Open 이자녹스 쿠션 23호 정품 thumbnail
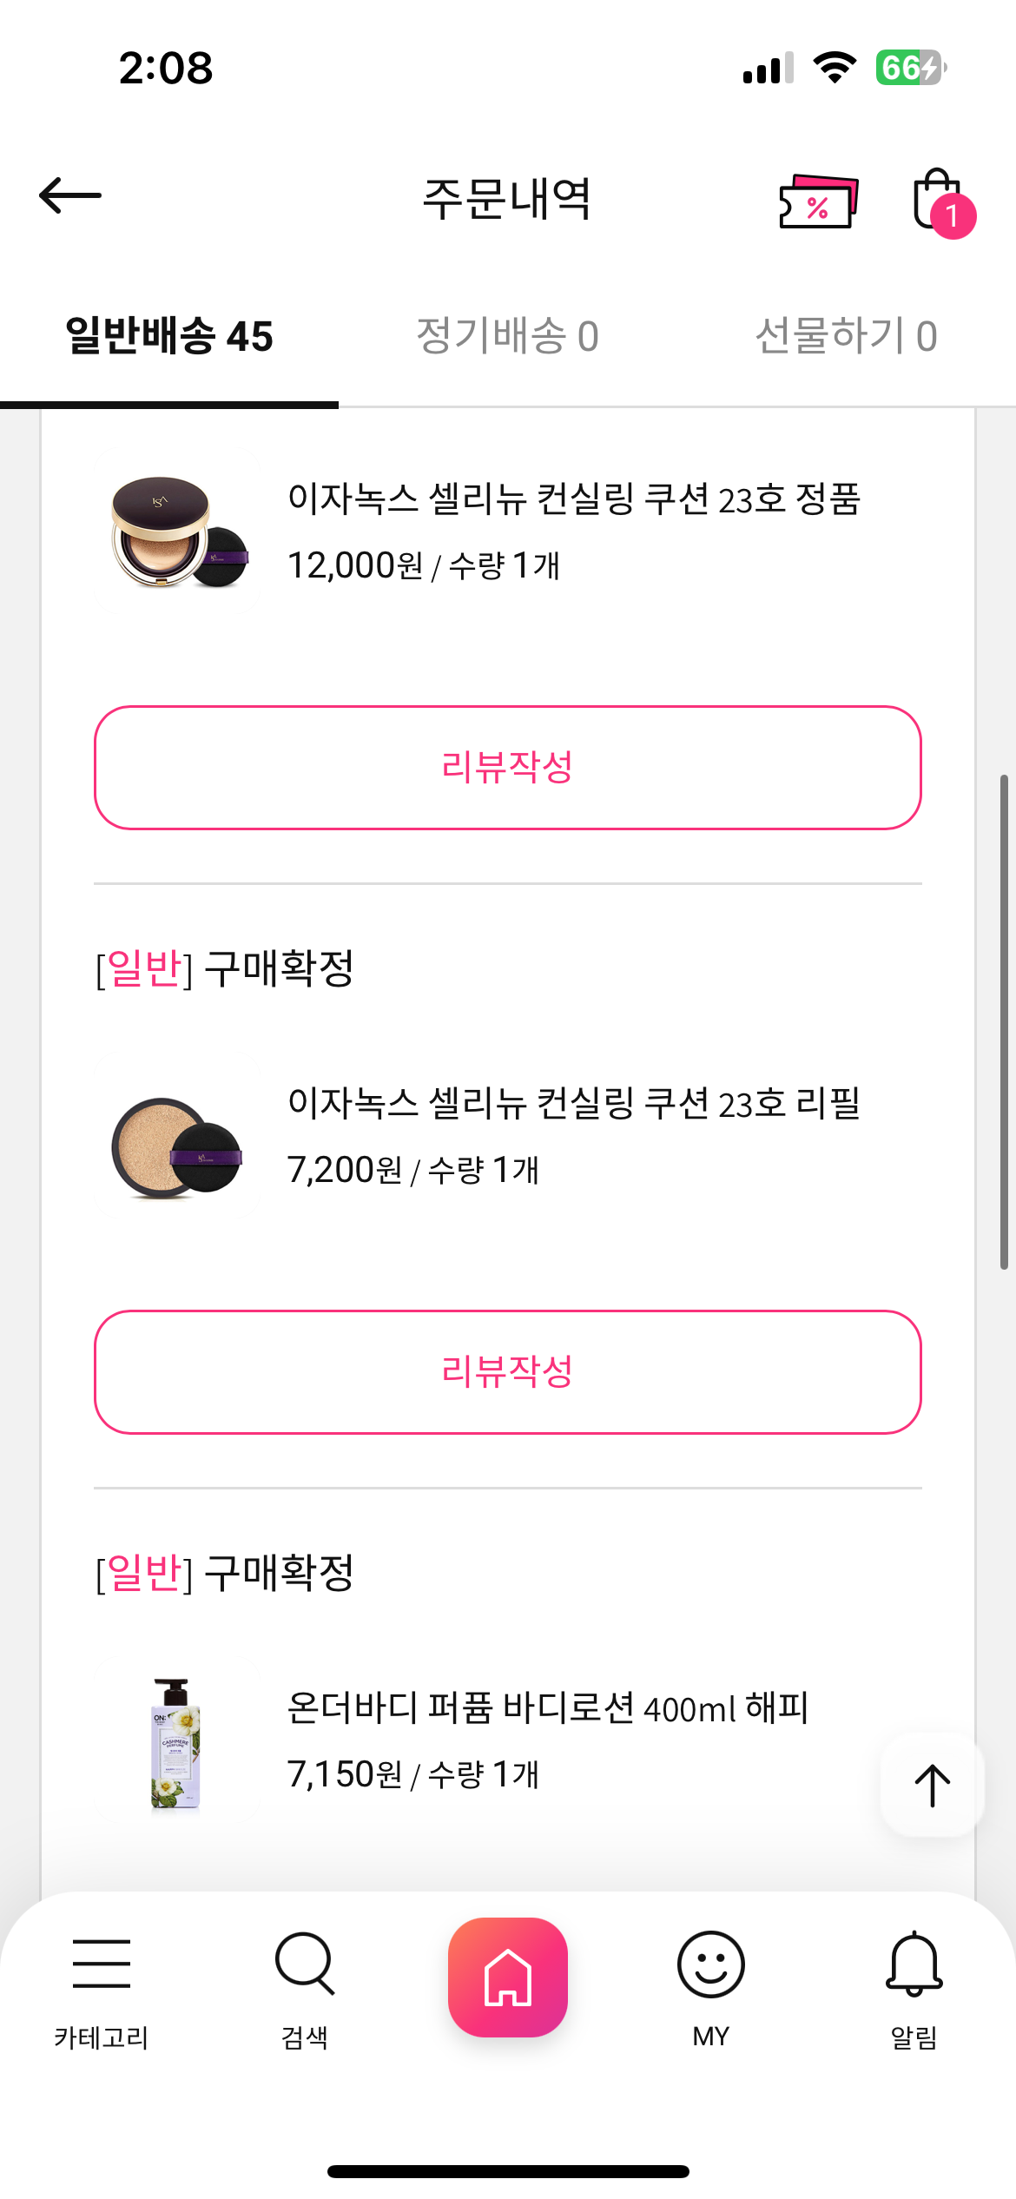Screen dimensions: 1016x2199 pyautogui.click(x=178, y=532)
